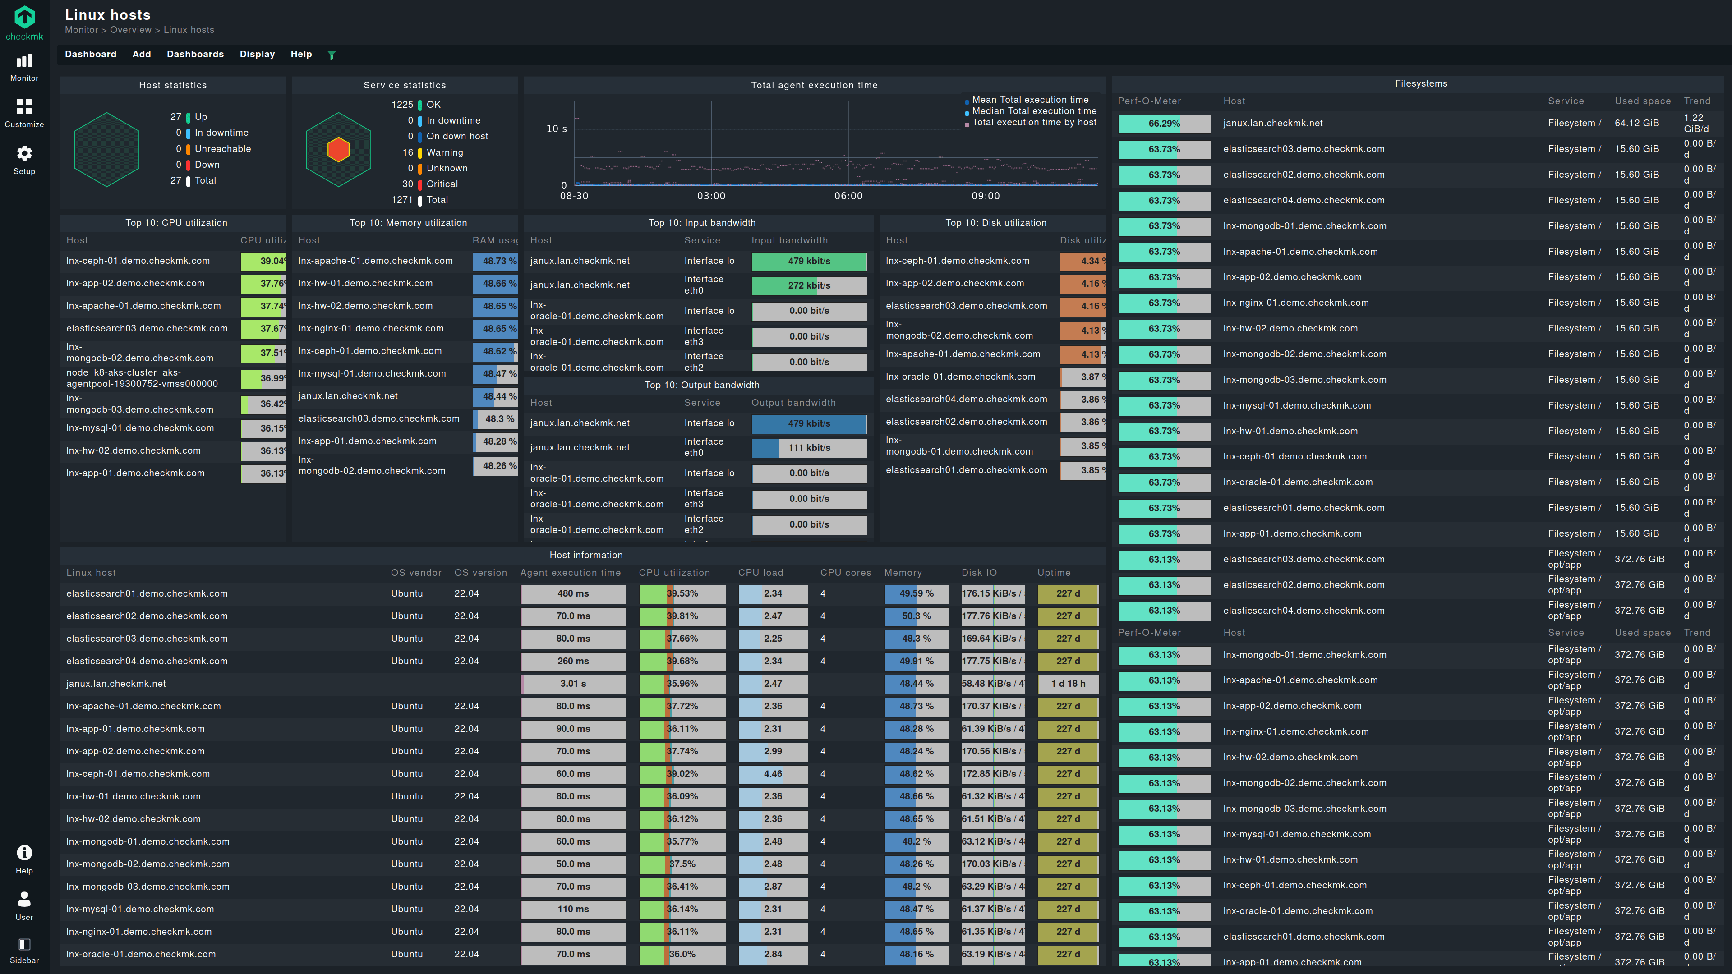The width and height of the screenshot is (1732, 974).
Task: Open the Filesystems dashlet title
Action: coord(1421,83)
